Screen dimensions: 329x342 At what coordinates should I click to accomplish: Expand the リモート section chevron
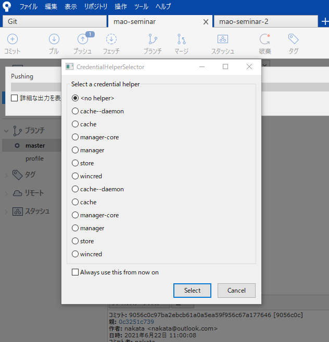6,193
